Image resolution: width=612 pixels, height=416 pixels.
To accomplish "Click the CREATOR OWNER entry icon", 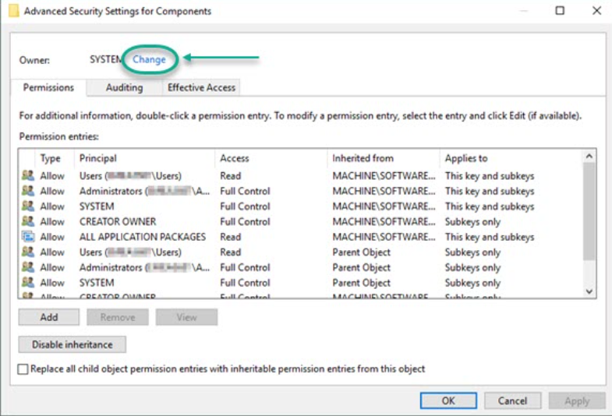I will click(x=28, y=221).
